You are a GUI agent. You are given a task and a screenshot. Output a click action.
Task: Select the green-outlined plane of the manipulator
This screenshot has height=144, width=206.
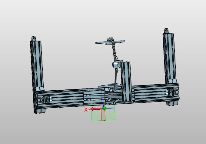point(103,113)
